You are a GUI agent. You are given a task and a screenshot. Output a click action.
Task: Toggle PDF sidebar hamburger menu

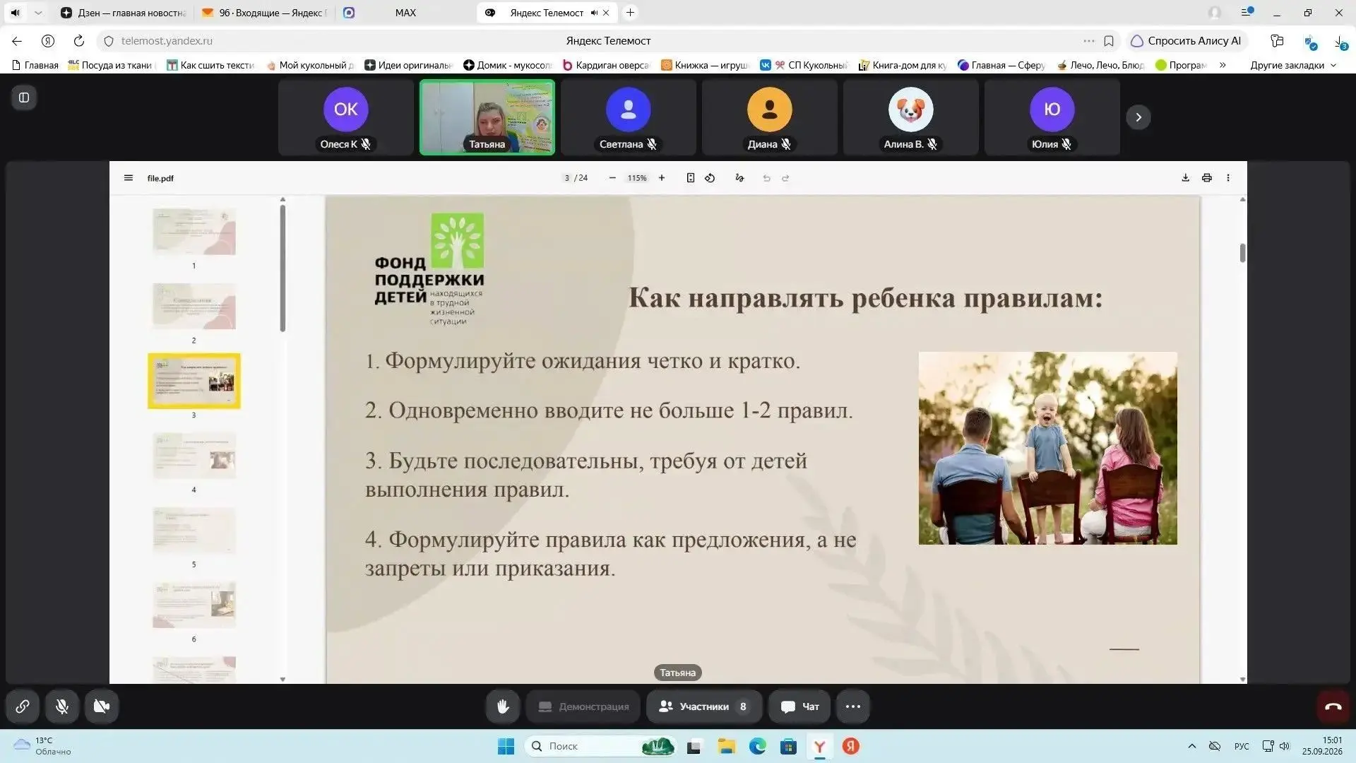click(129, 178)
